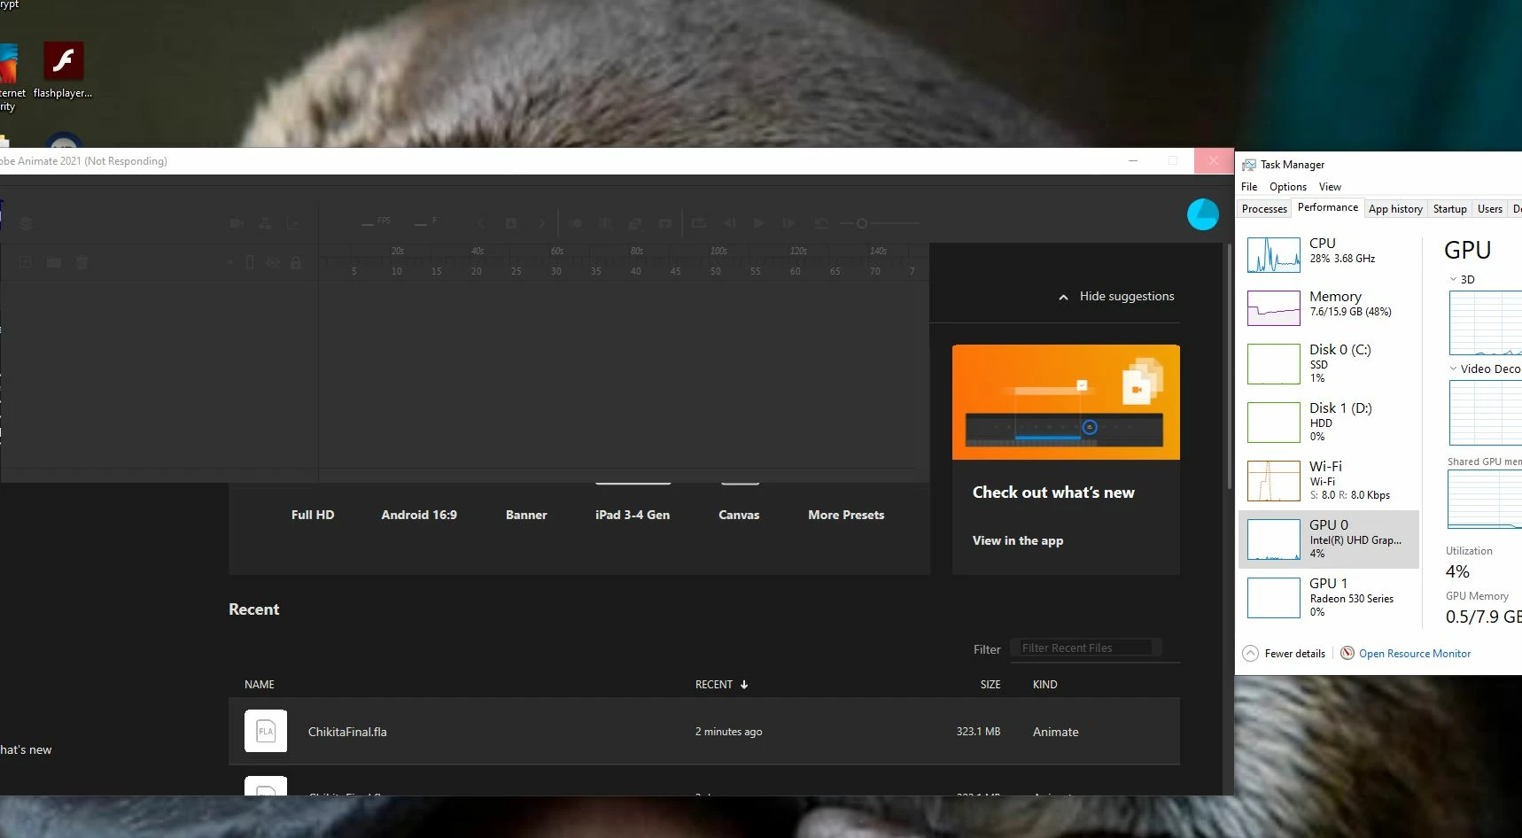
Task: Open the 3D engine dropdown in GPU pane
Action: 1453,279
